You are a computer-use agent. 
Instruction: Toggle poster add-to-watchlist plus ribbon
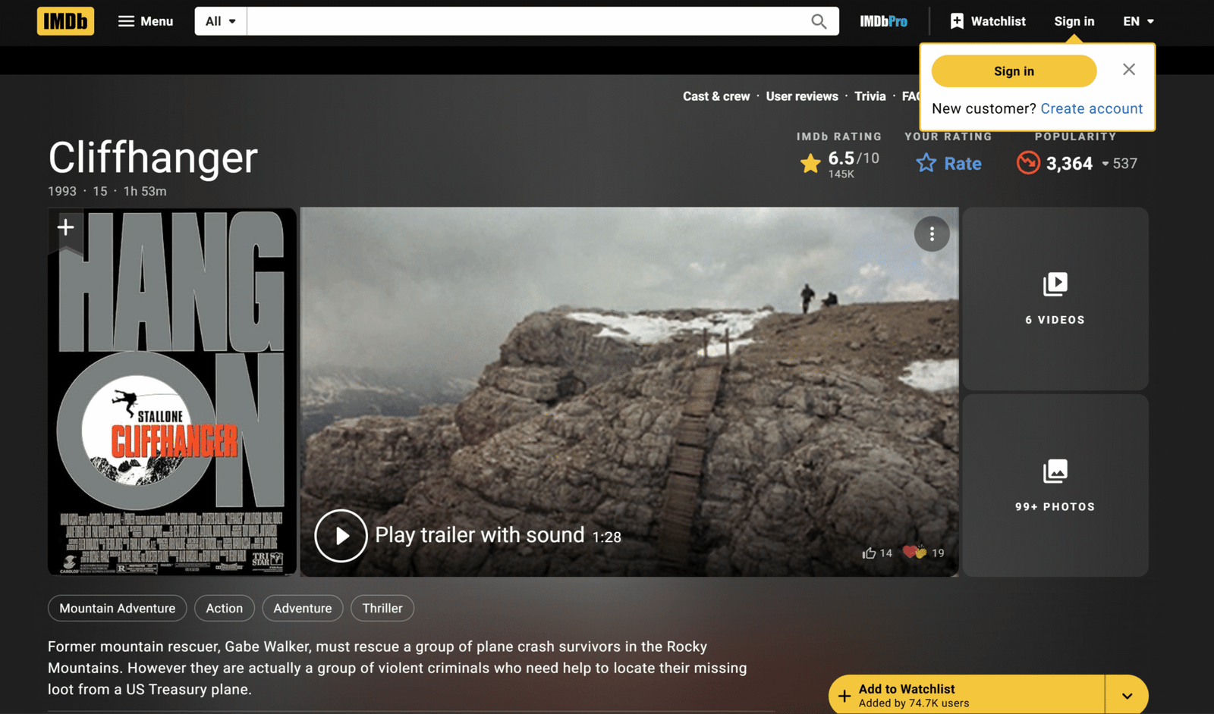[x=66, y=227]
